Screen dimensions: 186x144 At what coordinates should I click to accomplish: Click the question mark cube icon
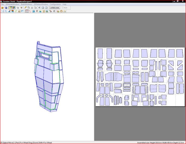tap(50, 11)
